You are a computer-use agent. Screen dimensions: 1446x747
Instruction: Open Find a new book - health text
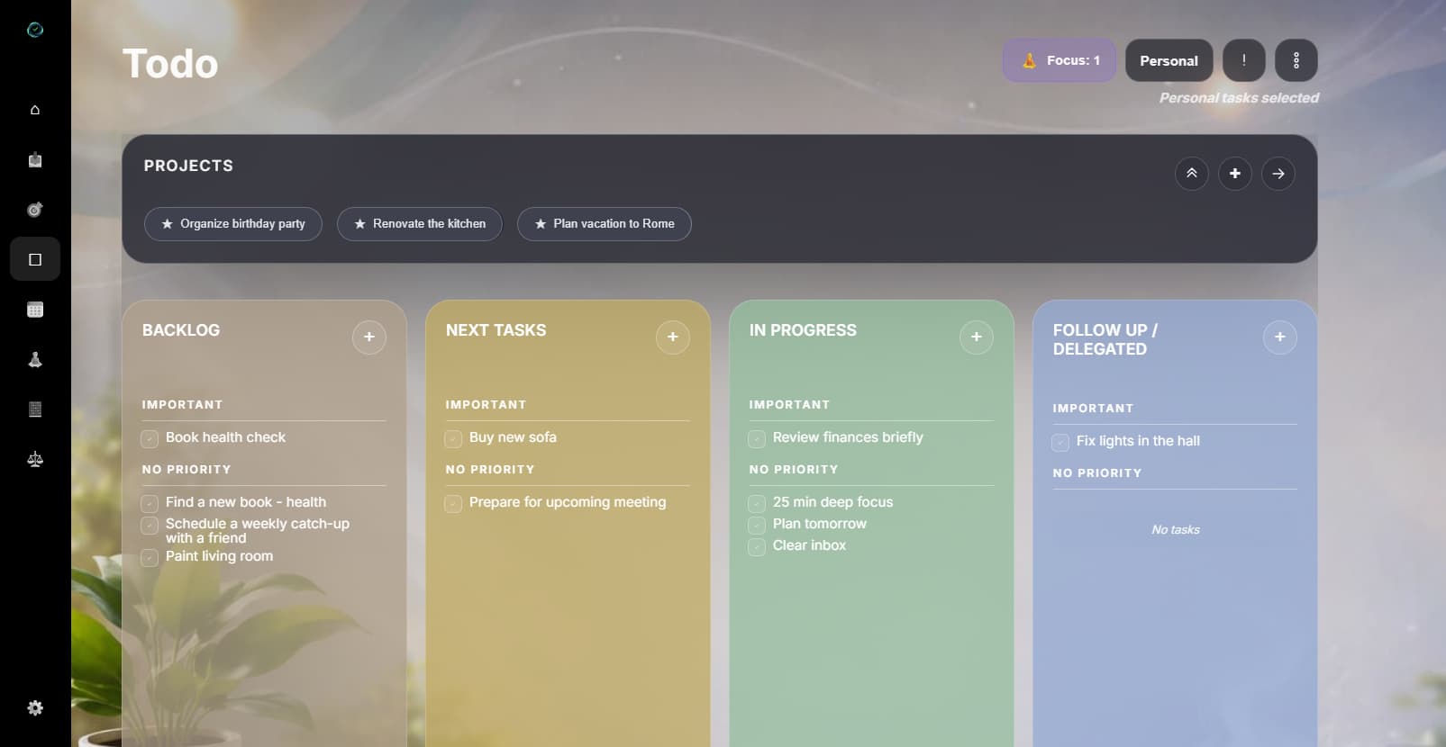pyautogui.click(x=246, y=502)
